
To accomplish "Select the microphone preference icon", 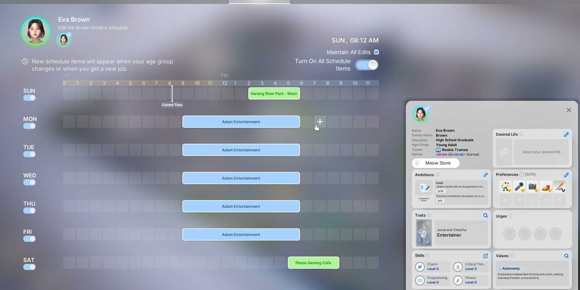I will [519, 187].
